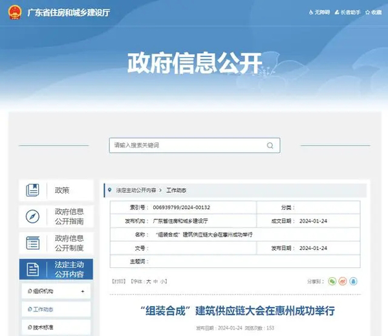This screenshot has height=336, width=388.
Task: Focus the keyword search input field
Action: coord(195,146)
